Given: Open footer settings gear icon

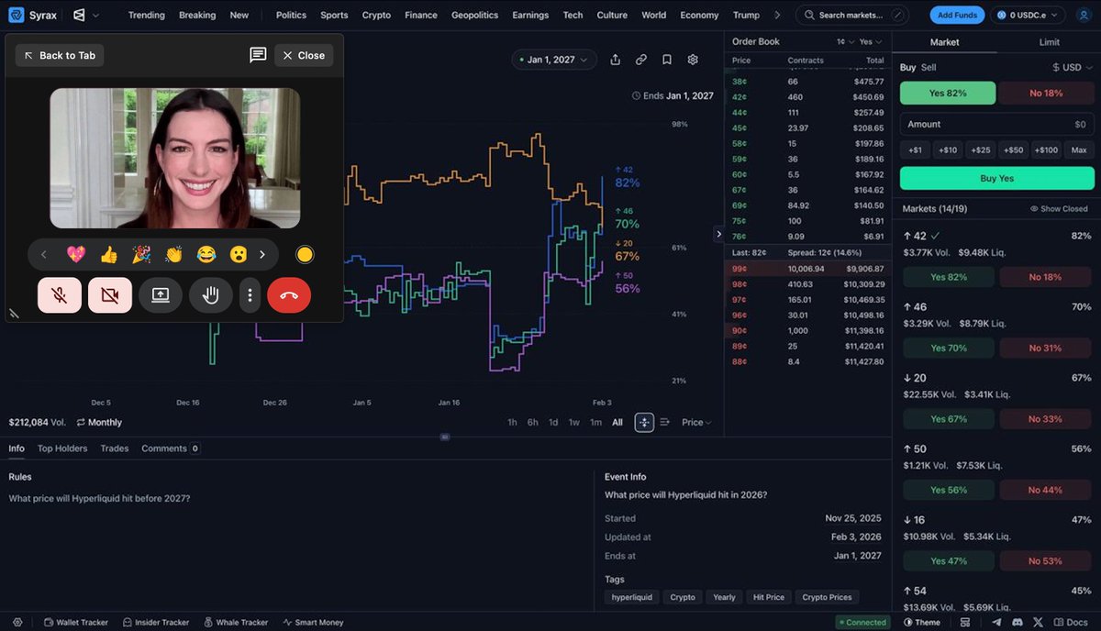Looking at the screenshot, I should (x=17, y=622).
